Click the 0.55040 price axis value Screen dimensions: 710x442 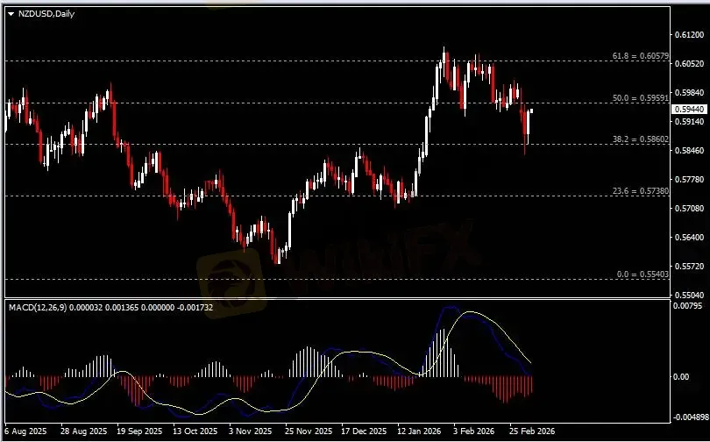(689, 296)
